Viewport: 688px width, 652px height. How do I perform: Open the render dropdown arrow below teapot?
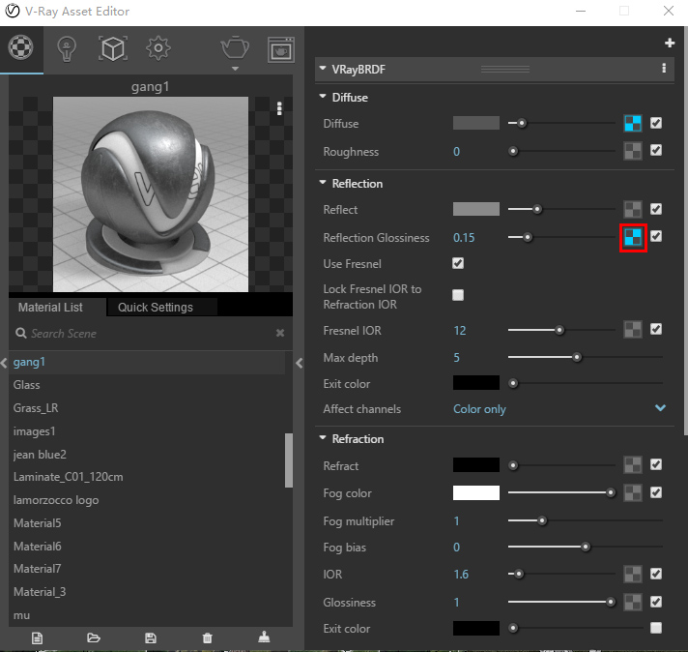tap(235, 69)
